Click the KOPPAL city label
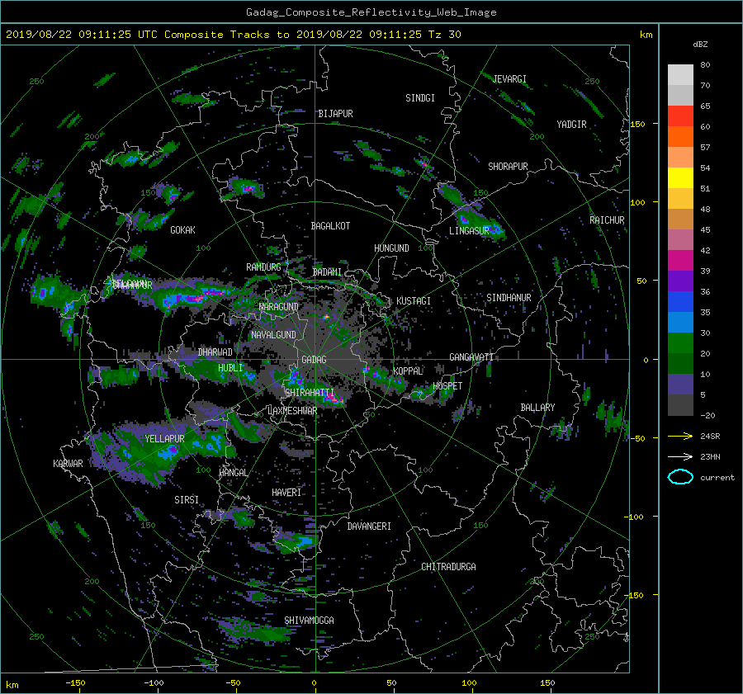743x694 pixels. [408, 371]
